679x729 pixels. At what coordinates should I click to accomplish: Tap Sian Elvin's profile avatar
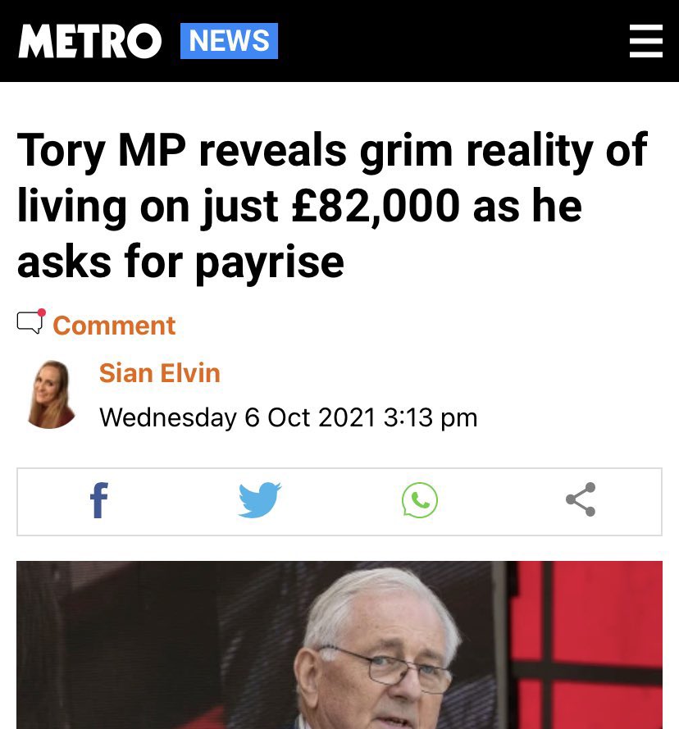click(x=51, y=394)
